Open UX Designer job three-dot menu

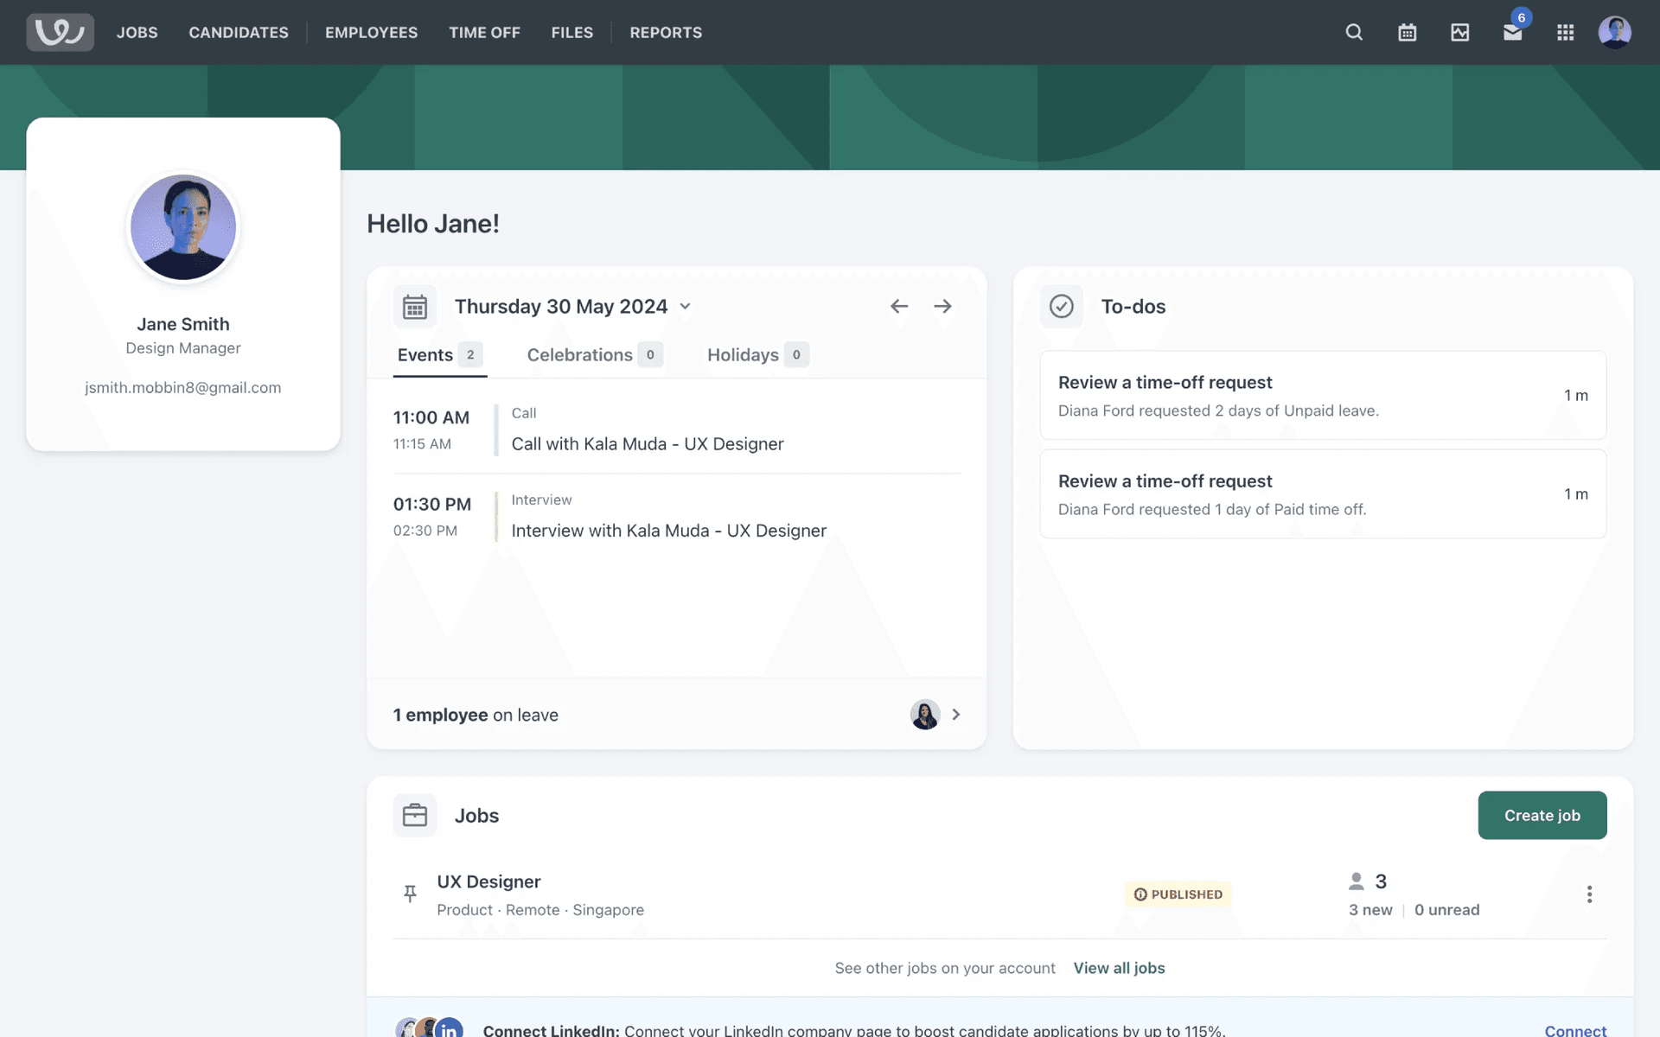click(x=1589, y=894)
